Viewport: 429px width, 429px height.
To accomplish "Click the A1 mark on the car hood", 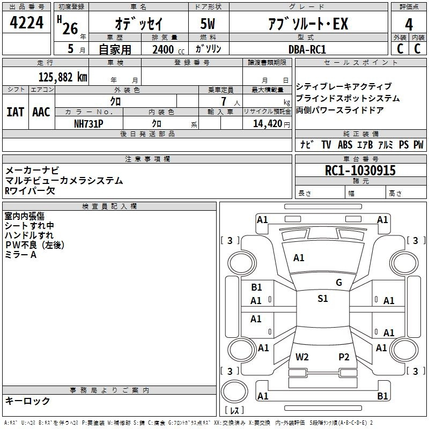I will click(x=299, y=258).
